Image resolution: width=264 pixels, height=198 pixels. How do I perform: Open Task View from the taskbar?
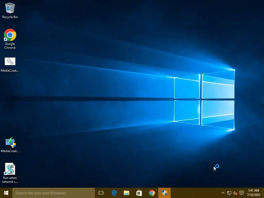(x=101, y=193)
